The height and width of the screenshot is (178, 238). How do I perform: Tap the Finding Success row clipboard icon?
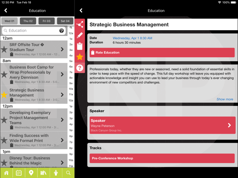(x=12, y=145)
